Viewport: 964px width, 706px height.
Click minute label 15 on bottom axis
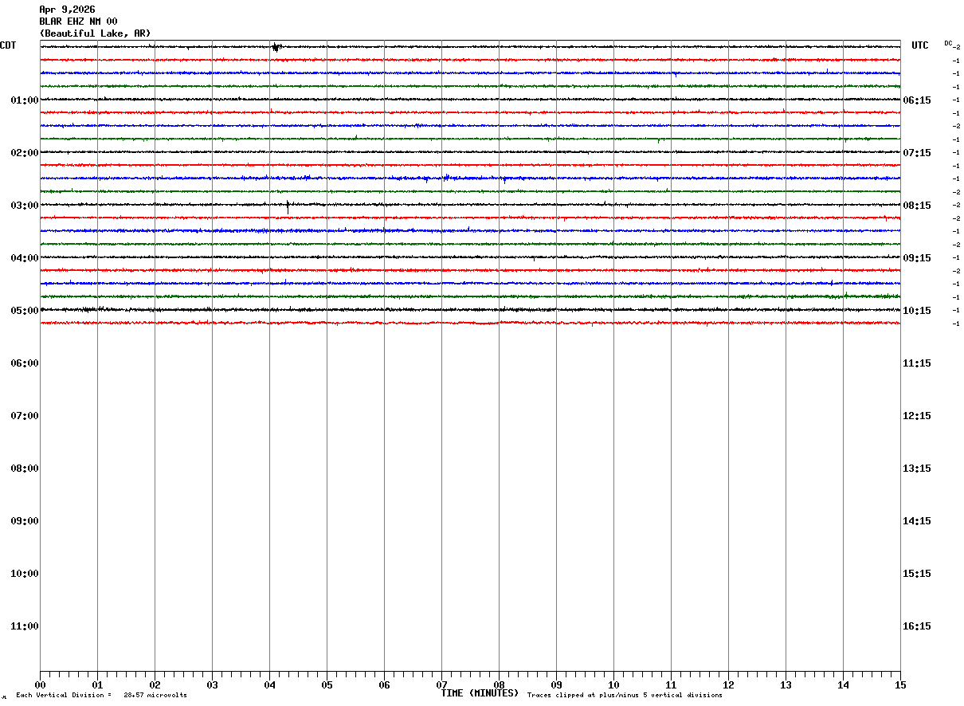pyautogui.click(x=900, y=684)
